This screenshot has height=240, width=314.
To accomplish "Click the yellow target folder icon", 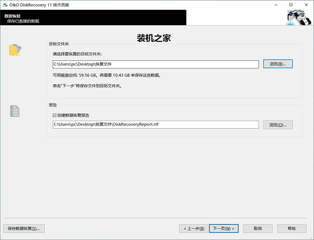I will coord(15,50).
